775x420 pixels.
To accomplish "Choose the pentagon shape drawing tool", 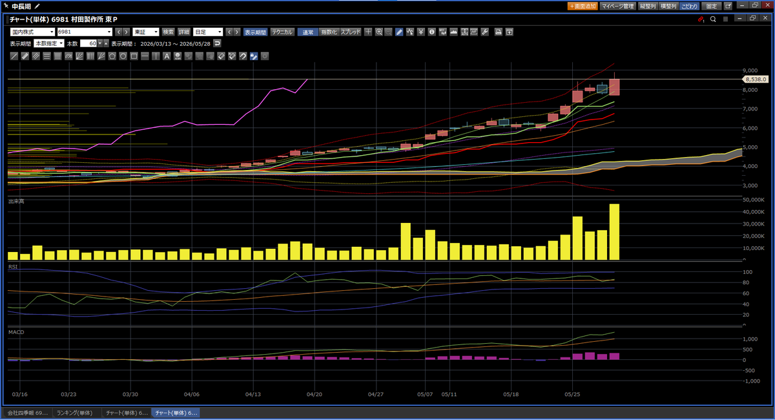I will (x=112, y=56).
